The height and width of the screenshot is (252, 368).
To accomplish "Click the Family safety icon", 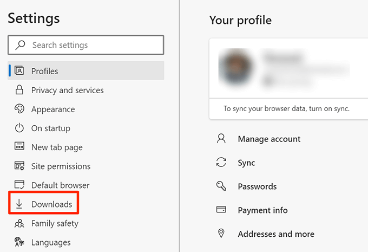I will click(x=19, y=223).
